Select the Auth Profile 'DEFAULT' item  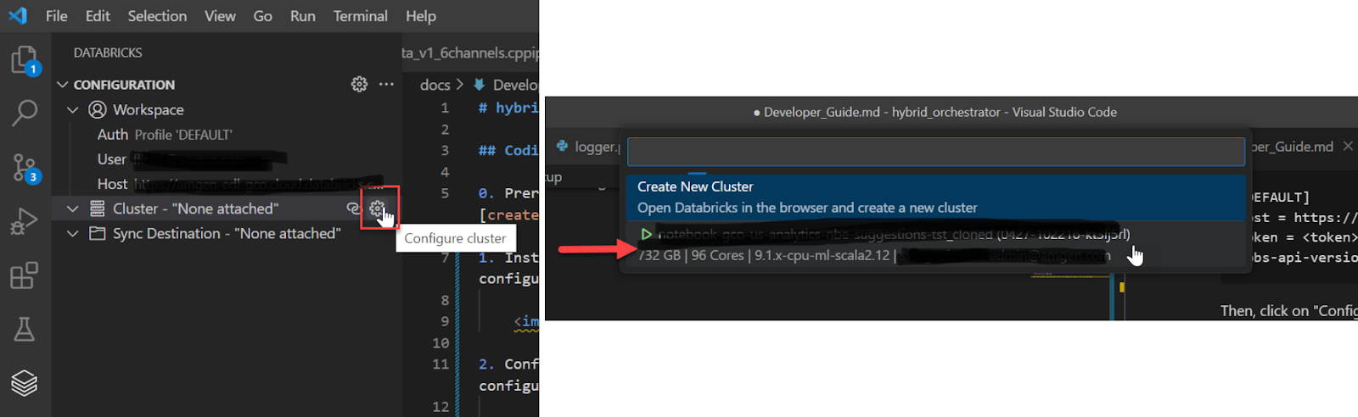click(x=165, y=135)
